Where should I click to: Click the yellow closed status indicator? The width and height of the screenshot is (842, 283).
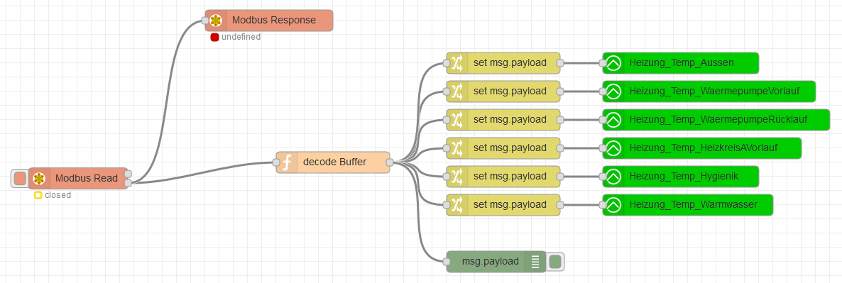pos(38,195)
